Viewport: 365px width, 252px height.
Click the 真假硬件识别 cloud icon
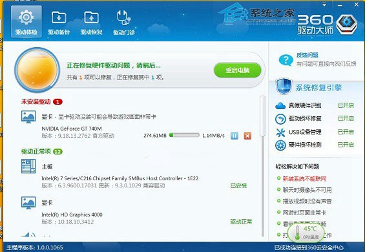(280, 106)
